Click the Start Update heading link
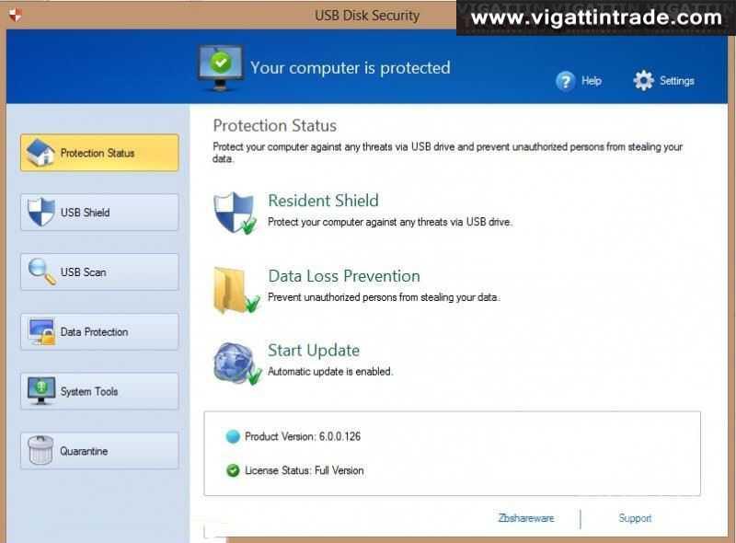 click(x=314, y=351)
